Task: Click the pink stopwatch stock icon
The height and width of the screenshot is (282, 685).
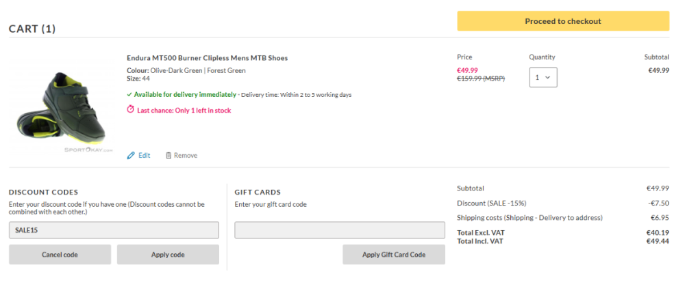Action: point(131,109)
